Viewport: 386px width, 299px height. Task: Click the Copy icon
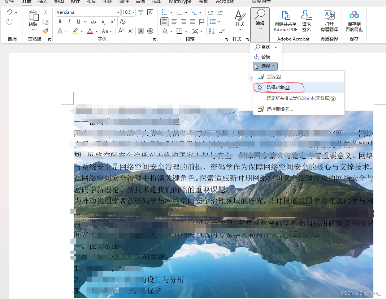pyautogui.click(x=45, y=22)
